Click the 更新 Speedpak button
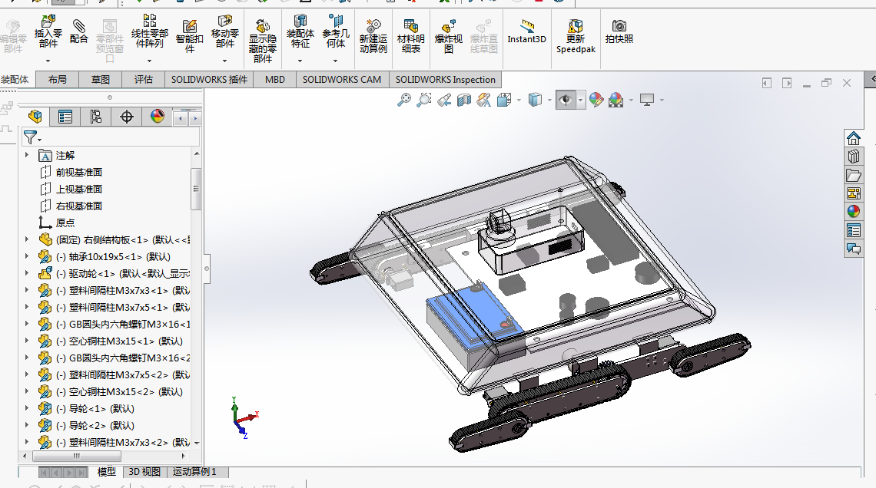This screenshot has width=876, height=488. coord(576,36)
